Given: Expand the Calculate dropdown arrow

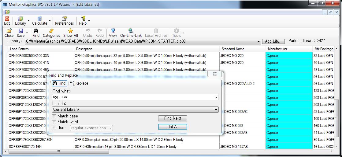Looking at the screenshot, I should click(50, 21).
